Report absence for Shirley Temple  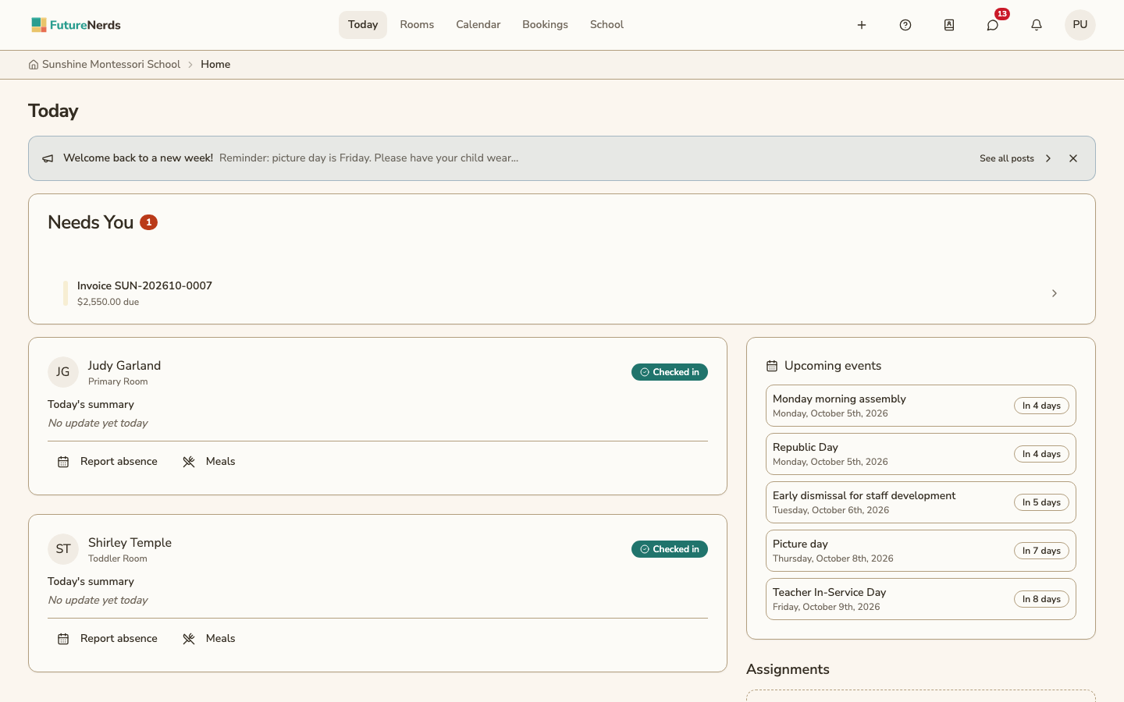(108, 639)
